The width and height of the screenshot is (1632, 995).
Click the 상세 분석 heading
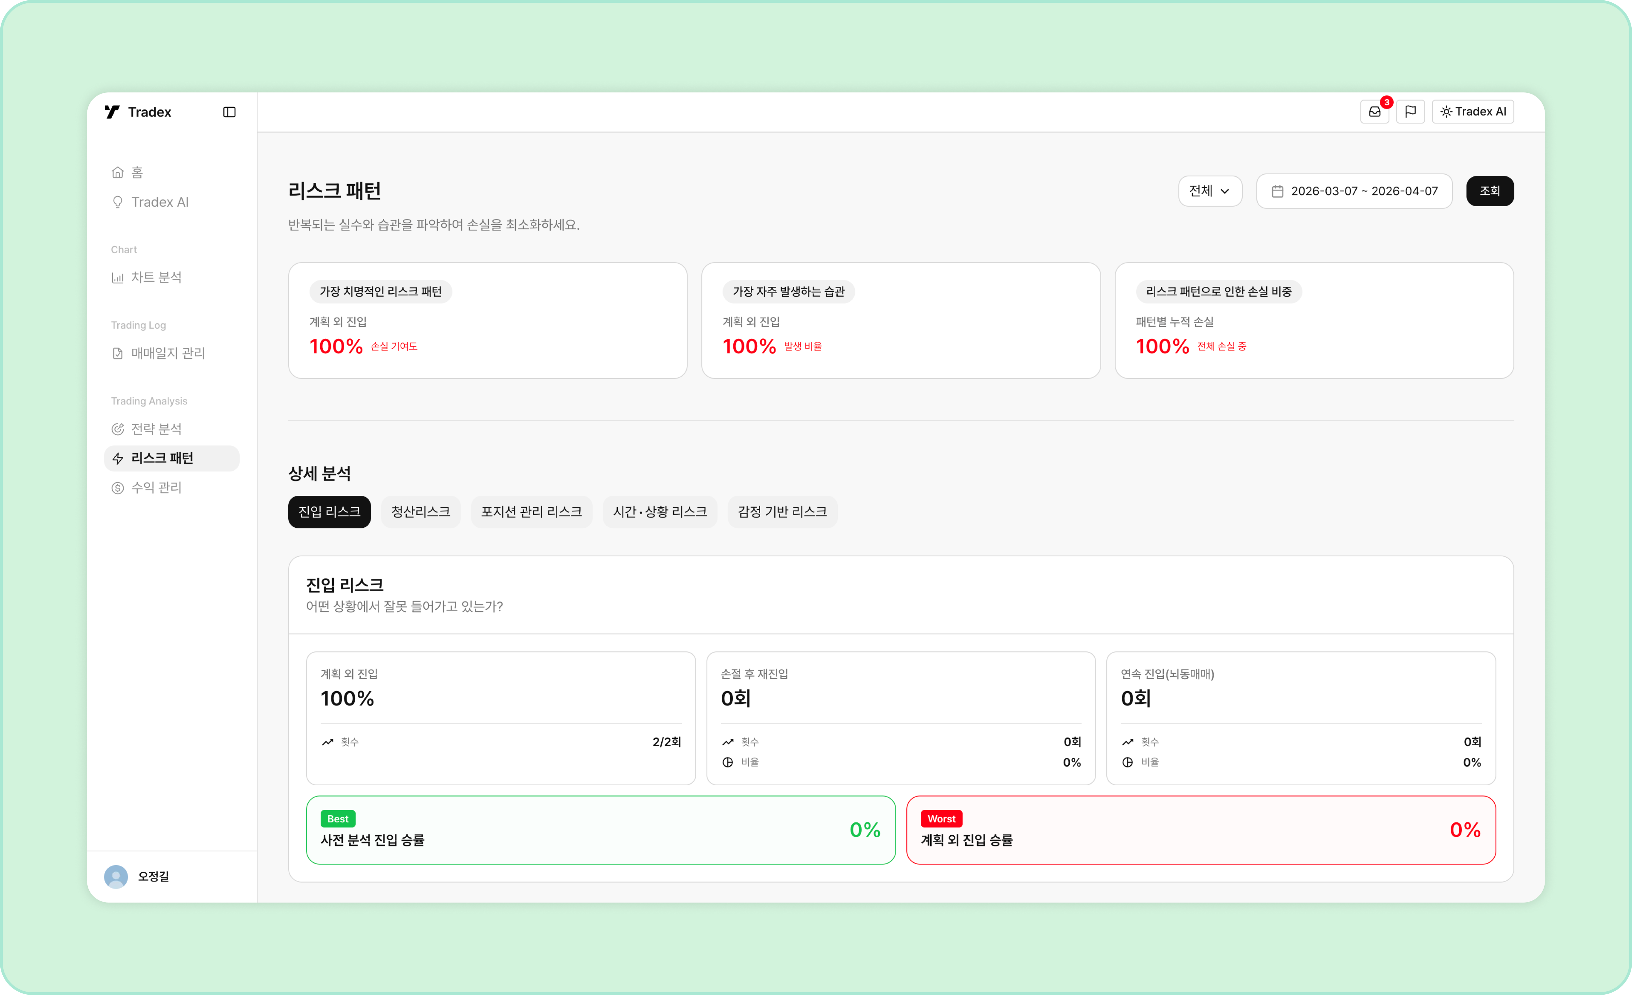click(319, 473)
